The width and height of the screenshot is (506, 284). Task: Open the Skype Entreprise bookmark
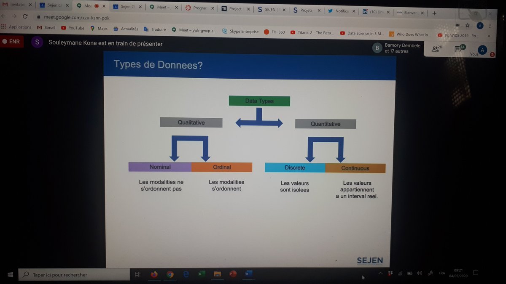tap(240, 31)
